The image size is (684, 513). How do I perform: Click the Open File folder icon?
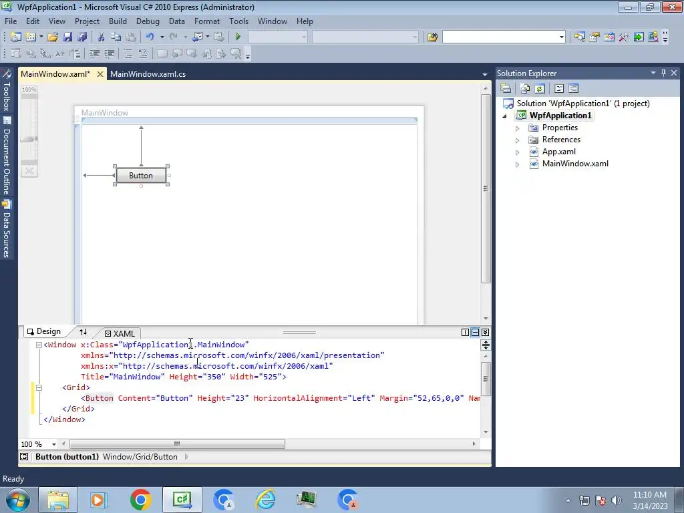click(x=53, y=37)
